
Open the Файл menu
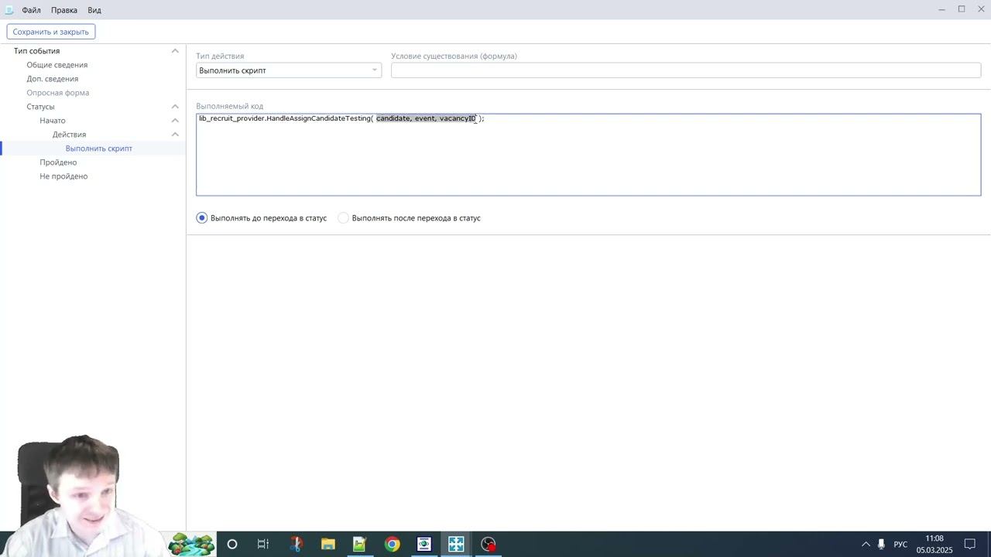click(32, 10)
